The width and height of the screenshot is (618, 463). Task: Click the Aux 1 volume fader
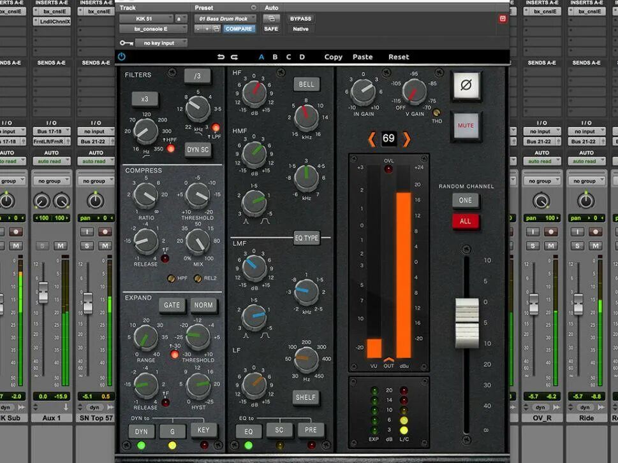click(x=43, y=292)
